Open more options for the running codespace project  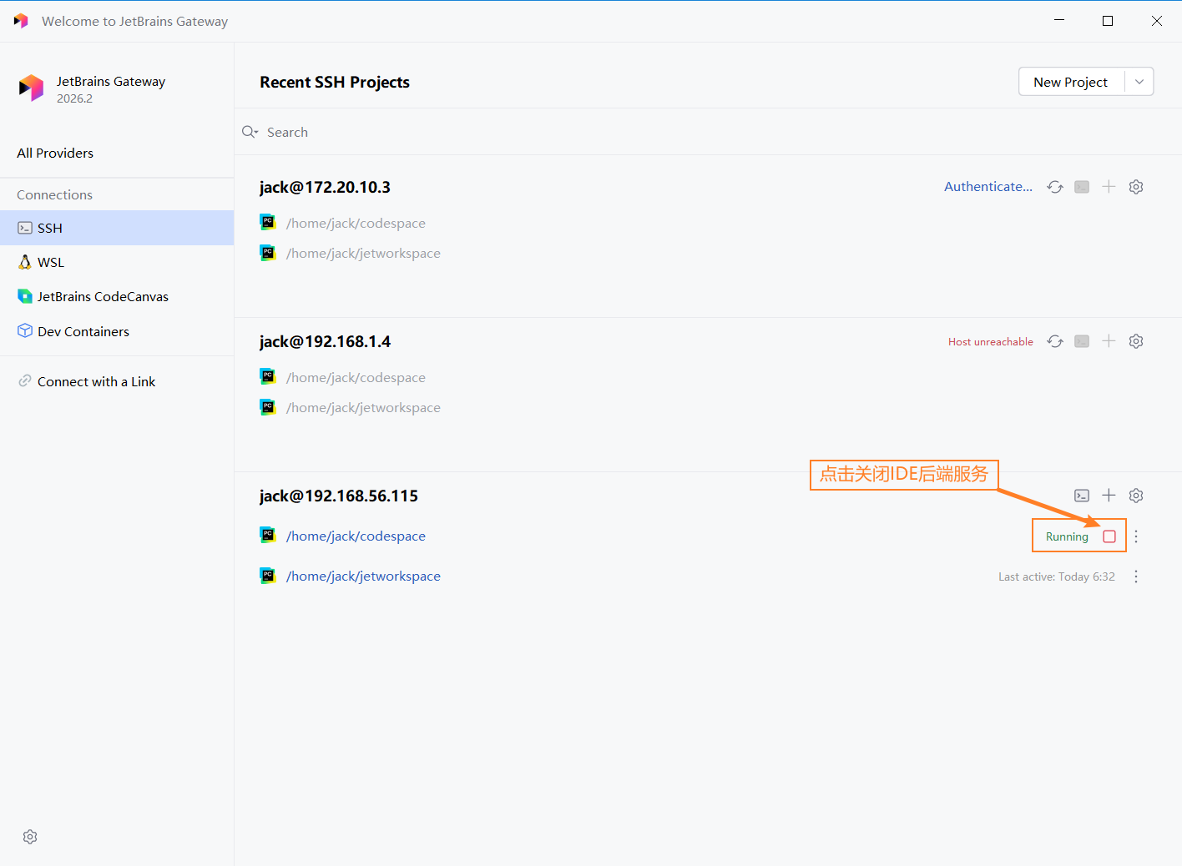tap(1136, 536)
